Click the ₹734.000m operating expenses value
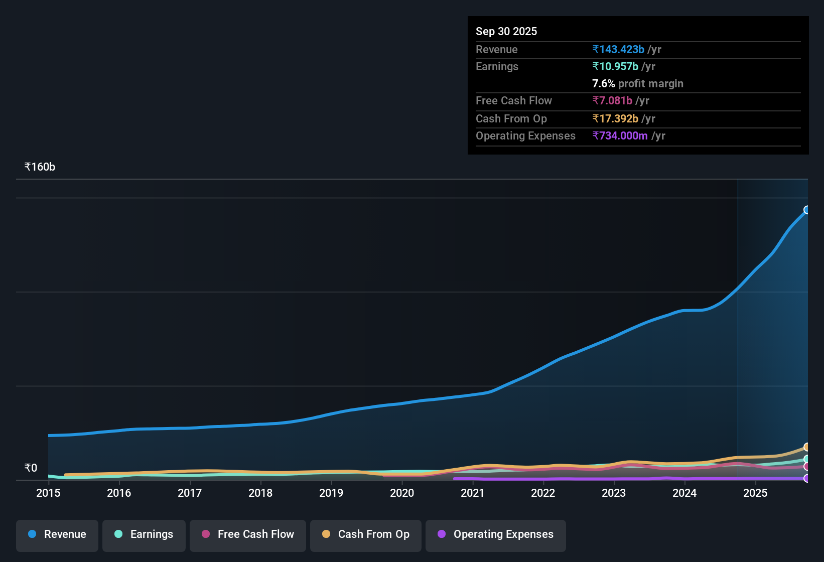The image size is (824, 562). pos(620,135)
